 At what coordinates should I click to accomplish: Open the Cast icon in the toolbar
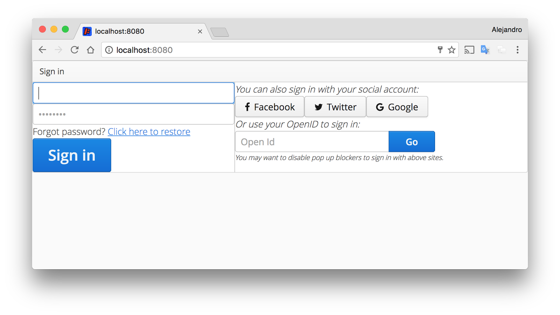pos(469,50)
